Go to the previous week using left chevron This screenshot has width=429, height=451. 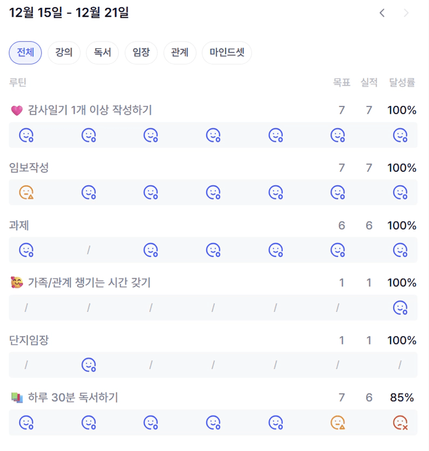pos(382,13)
